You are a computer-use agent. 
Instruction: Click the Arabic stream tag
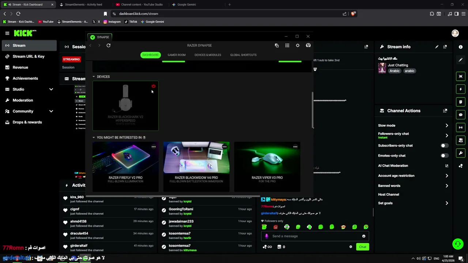point(394,71)
